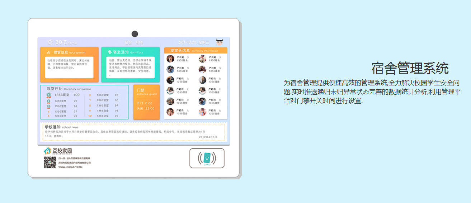Click the bottom-right dorm leader avatar
The image size is (471, 203).
click(x=202, y=112)
